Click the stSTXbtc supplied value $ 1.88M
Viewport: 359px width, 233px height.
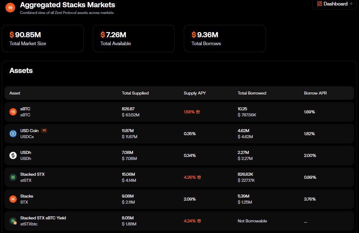[x=129, y=224]
